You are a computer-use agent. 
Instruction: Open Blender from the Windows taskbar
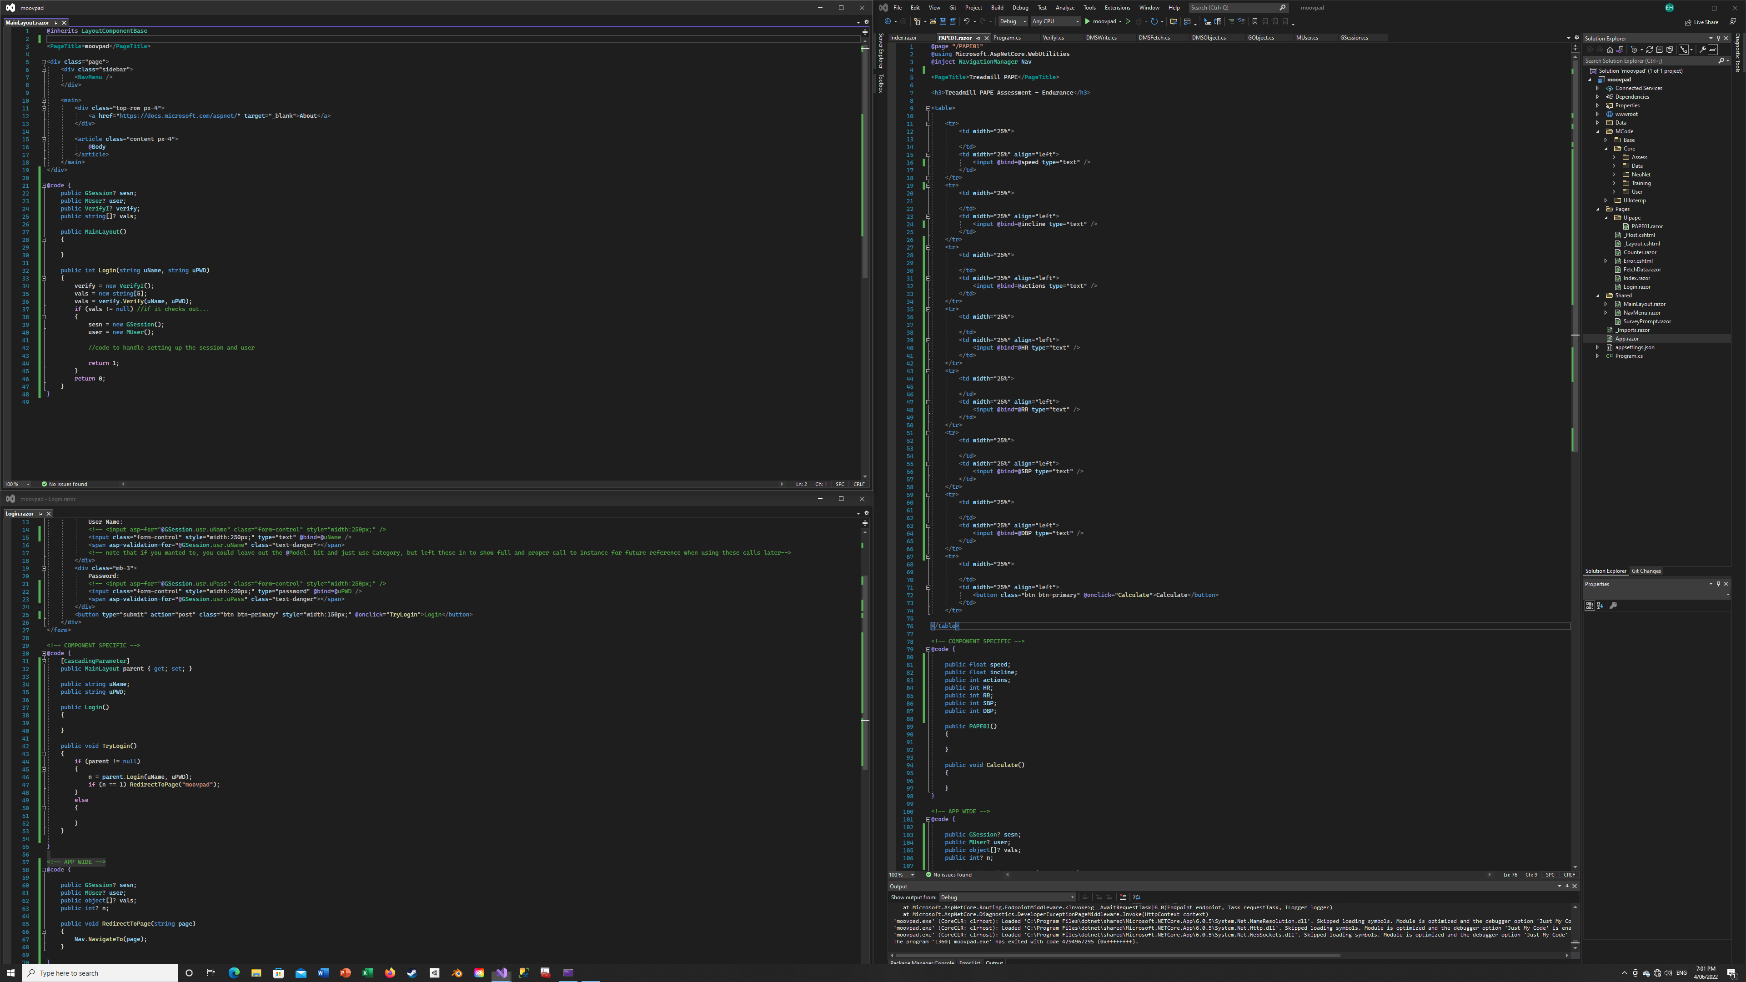[457, 972]
